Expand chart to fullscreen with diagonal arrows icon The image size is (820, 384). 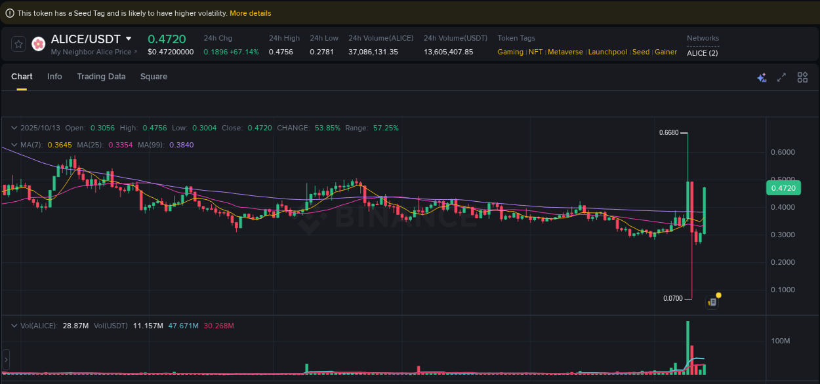coord(781,77)
